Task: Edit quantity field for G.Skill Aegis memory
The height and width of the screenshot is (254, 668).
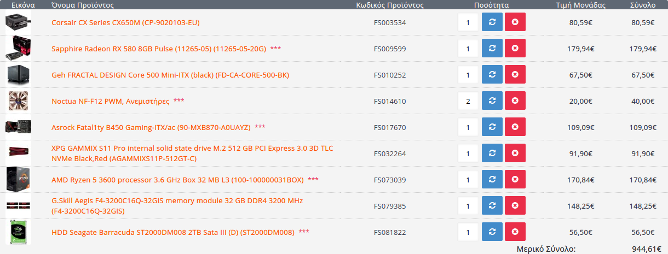Action: [468, 206]
